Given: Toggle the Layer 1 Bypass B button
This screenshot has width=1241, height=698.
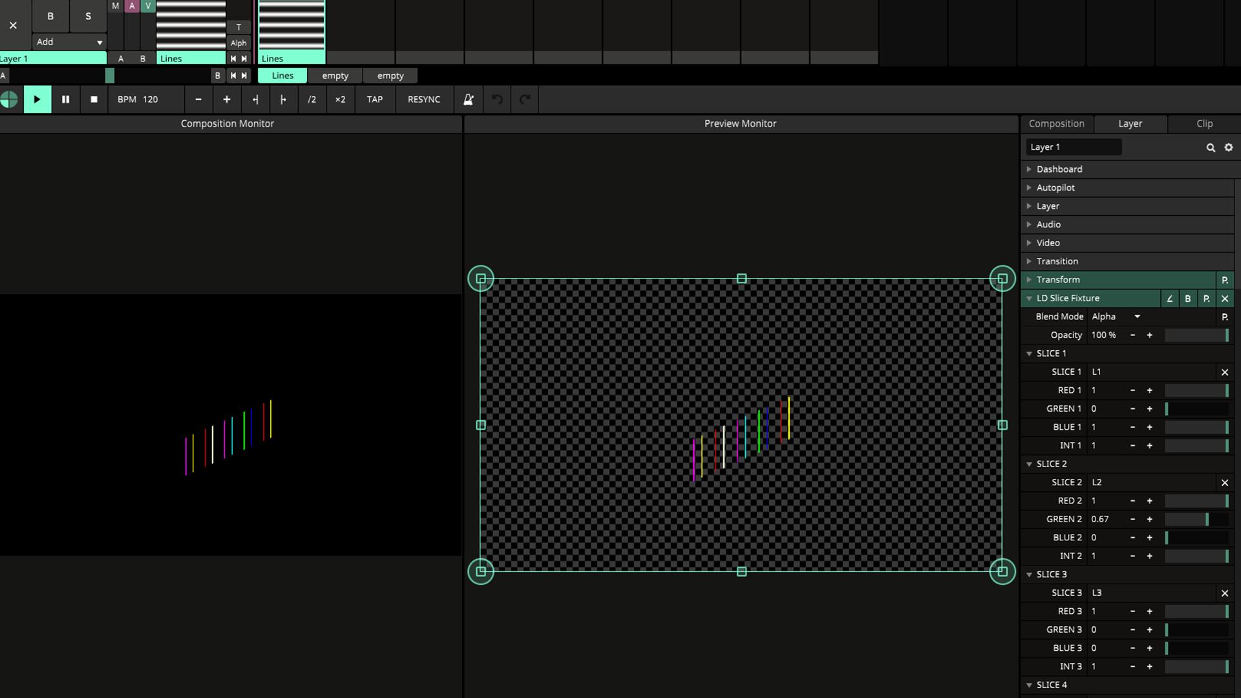Looking at the screenshot, I should (50, 16).
